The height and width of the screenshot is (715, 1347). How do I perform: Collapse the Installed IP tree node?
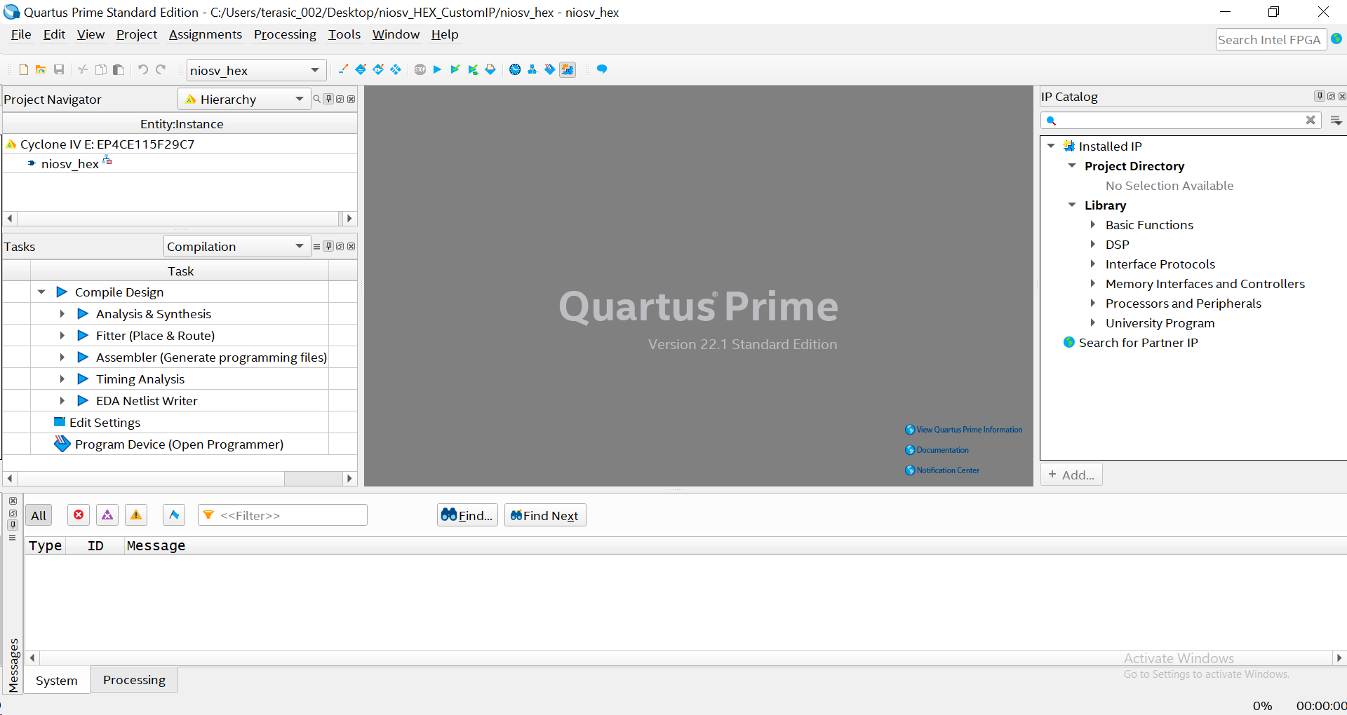tap(1051, 146)
